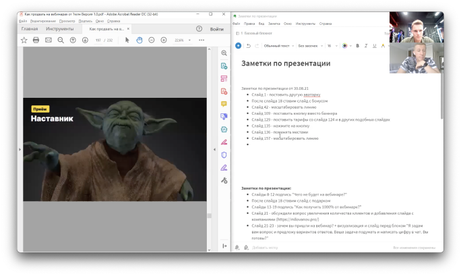Click the star bookmark icon in Acrobat
Viewport: 461px width, 276px height.
click(x=24, y=40)
